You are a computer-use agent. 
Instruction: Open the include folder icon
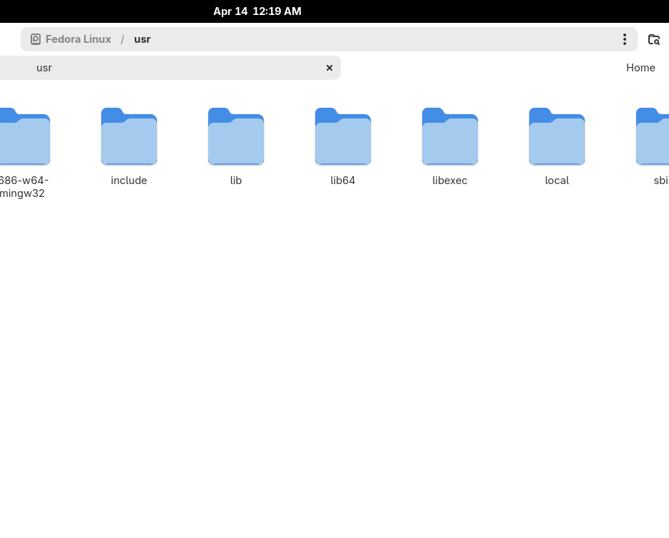coord(129,136)
